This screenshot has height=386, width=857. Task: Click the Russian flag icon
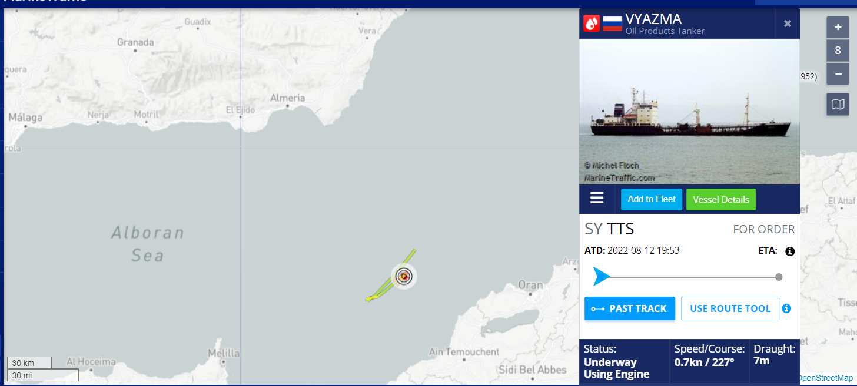(612, 24)
